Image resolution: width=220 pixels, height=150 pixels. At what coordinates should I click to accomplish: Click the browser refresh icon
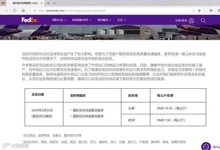[x=15, y=10]
